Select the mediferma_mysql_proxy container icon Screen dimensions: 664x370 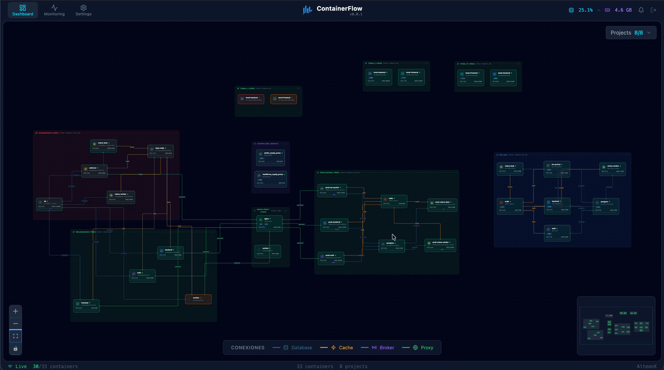pyautogui.click(x=259, y=175)
